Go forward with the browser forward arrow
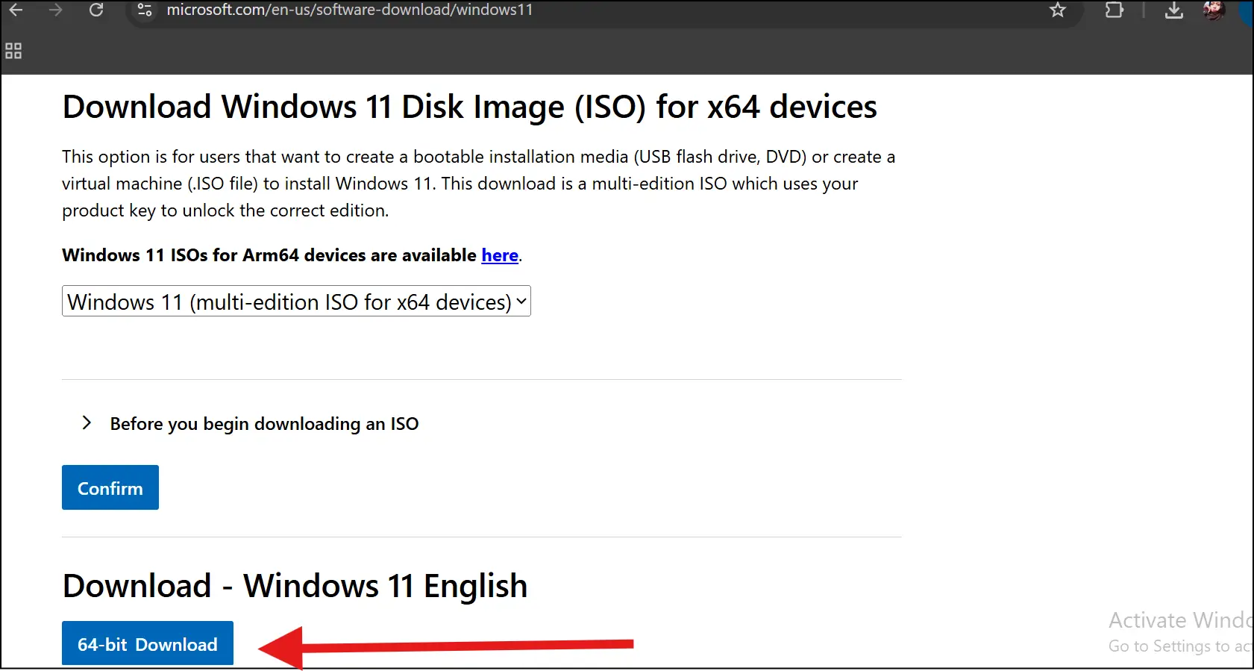 pyautogui.click(x=56, y=10)
